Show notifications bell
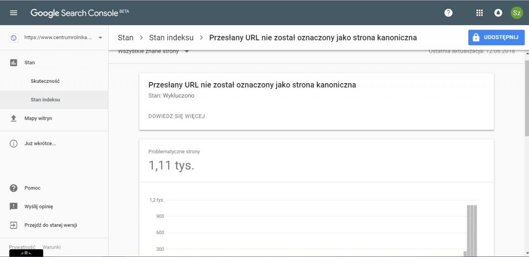 point(498,13)
